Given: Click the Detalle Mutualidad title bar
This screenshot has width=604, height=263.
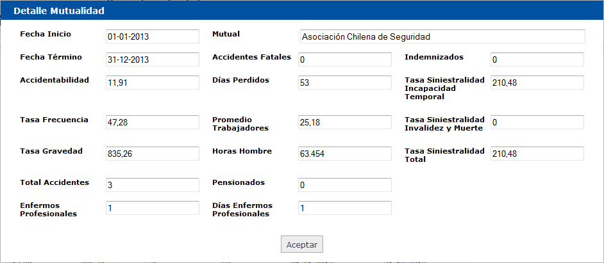Looking at the screenshot, I should [302, 11].
